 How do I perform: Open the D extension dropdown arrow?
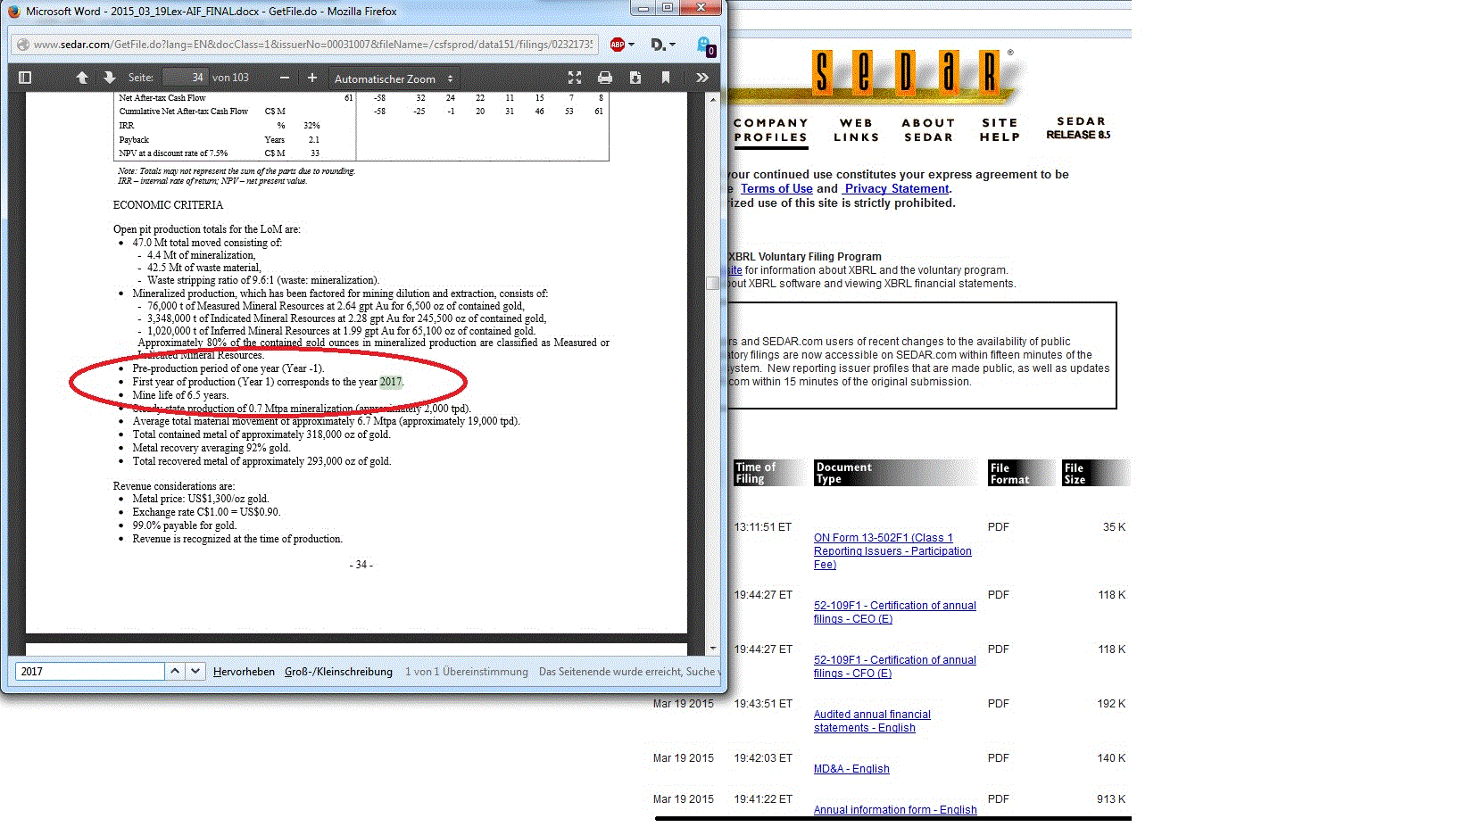[672, 45]
